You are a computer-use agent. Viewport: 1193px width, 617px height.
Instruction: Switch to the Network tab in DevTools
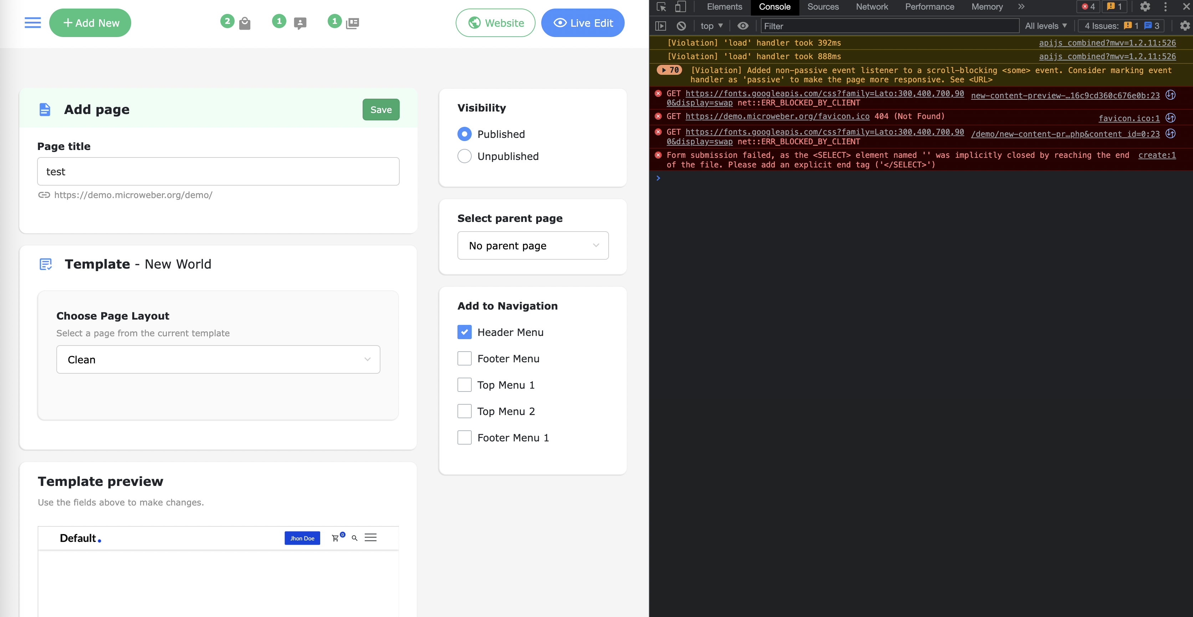872,7
